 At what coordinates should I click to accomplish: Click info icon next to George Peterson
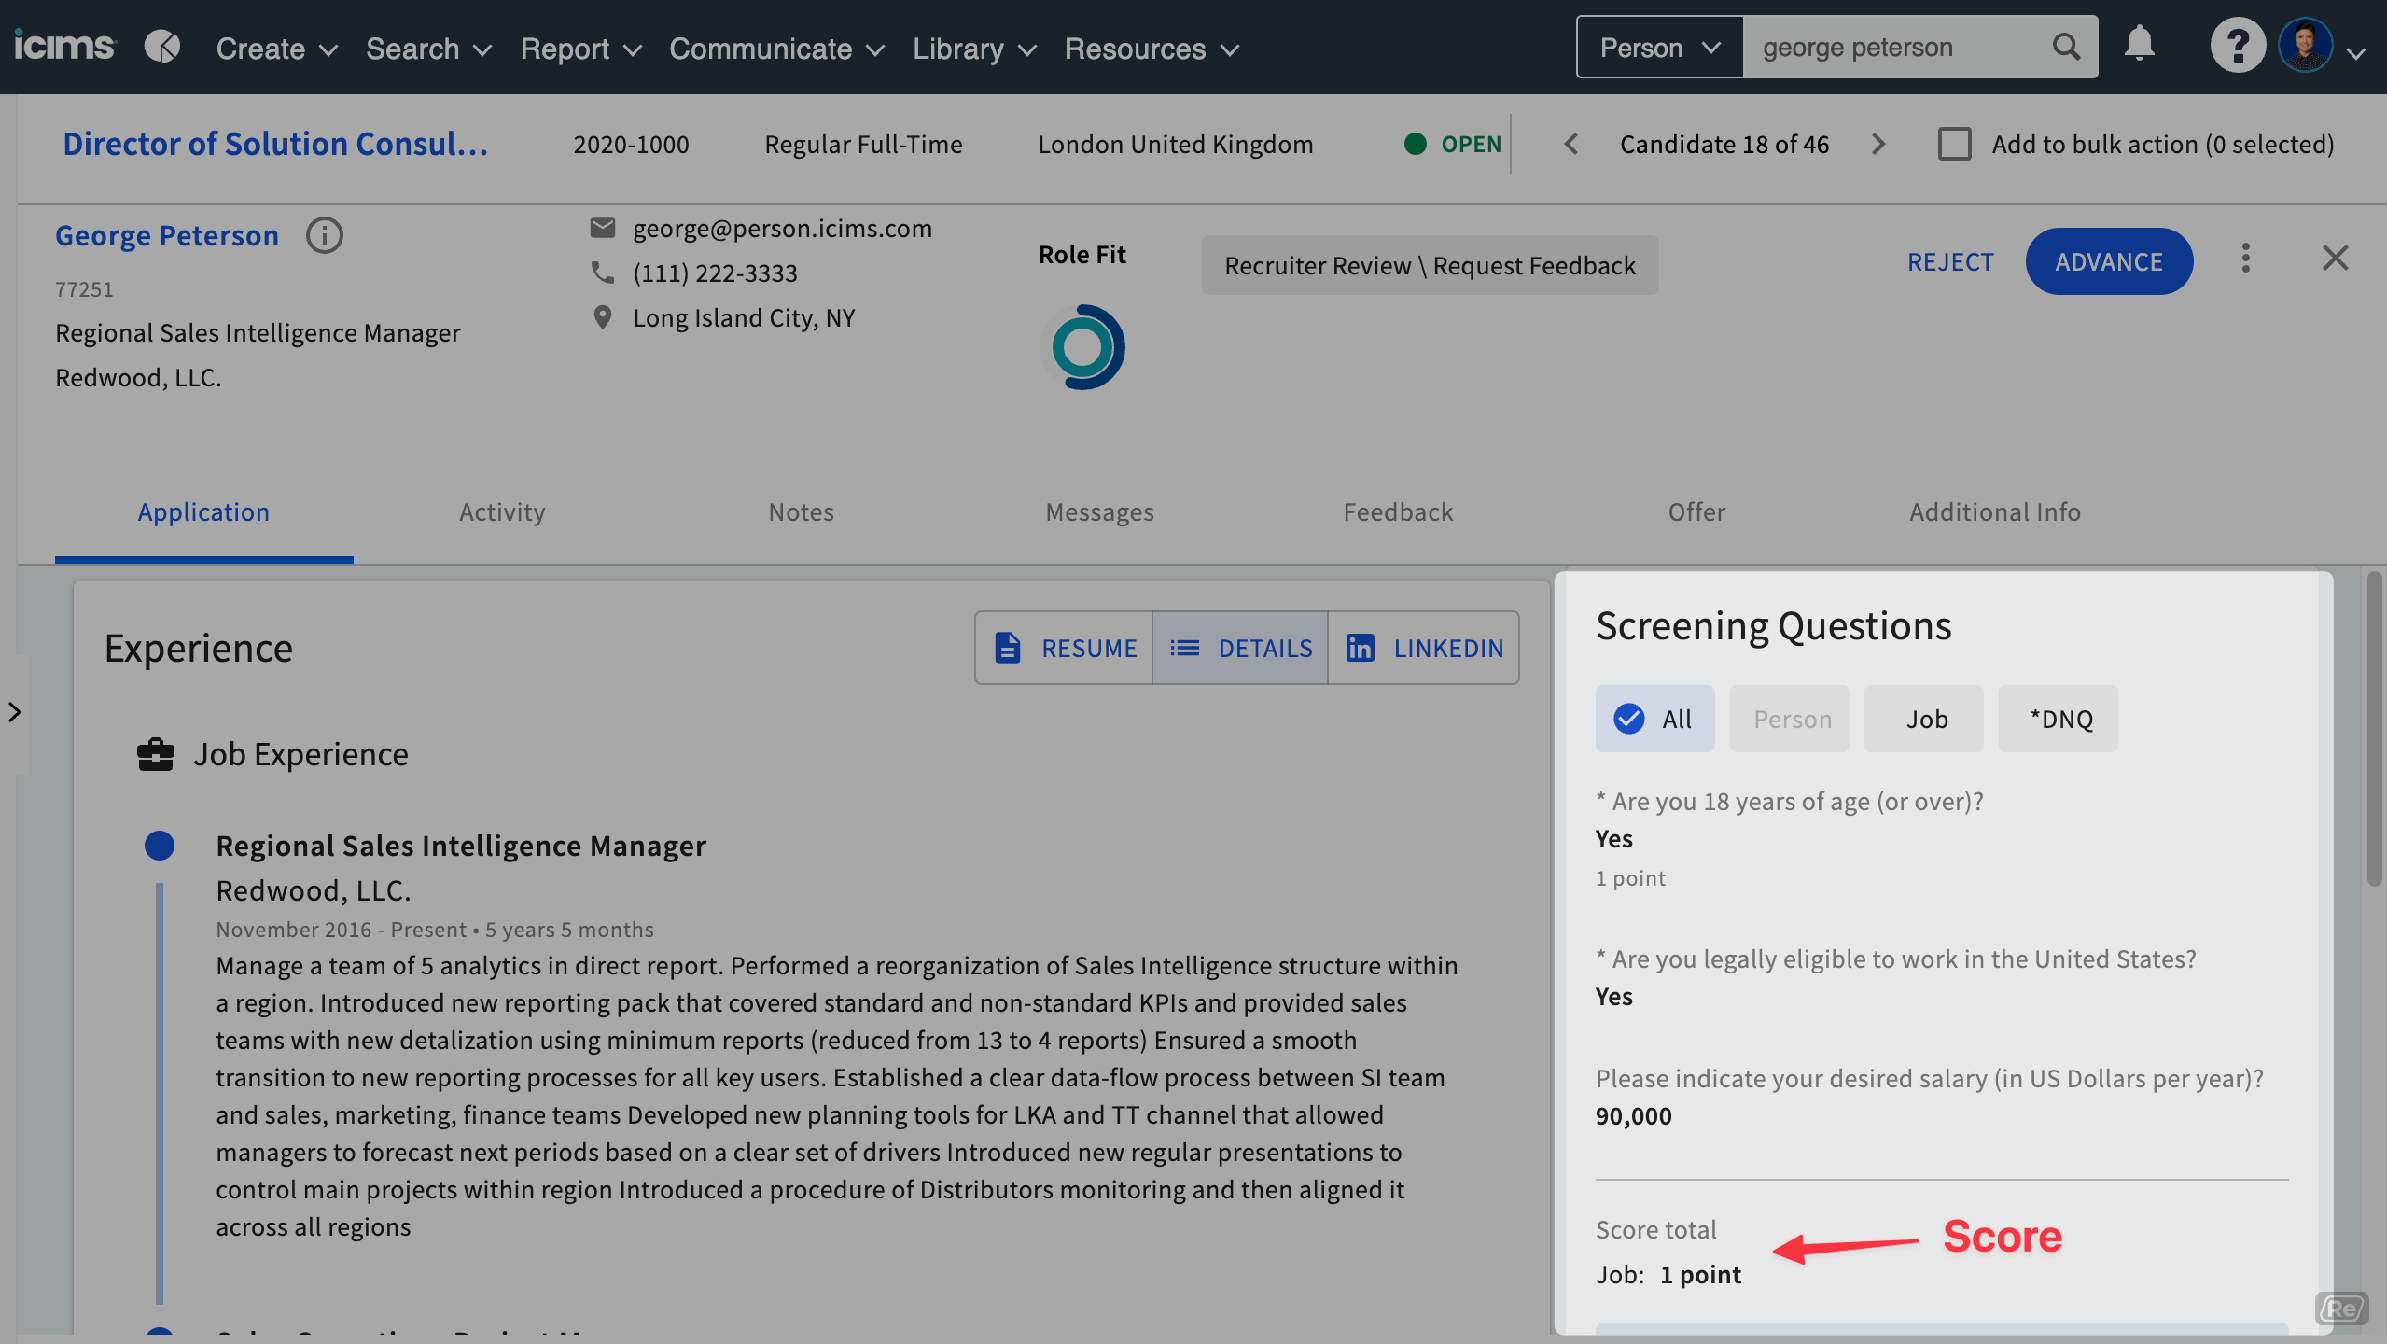click(x=325, y=235)
